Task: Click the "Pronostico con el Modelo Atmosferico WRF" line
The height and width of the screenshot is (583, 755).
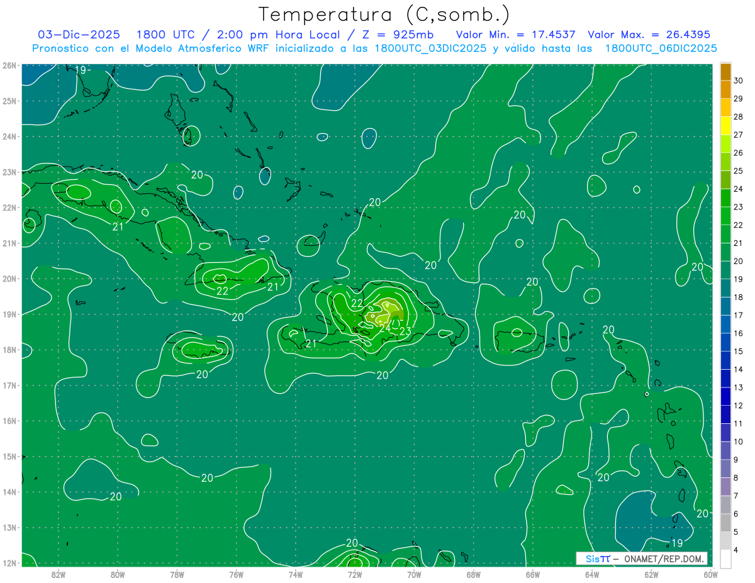Action: pyautogui.click(x=374, y=48)
